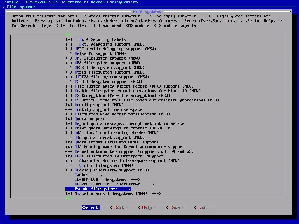This screenshot has width=299, height=224.
Task: Select NILFS2 file system support
Action: 107,77
